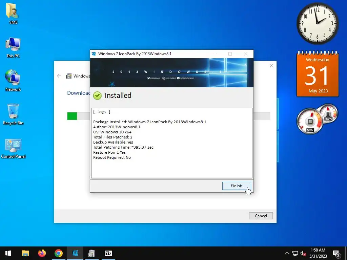Click the "Restore Point: Yes" line
The height and width of the screenshot is (260, 347).
tap(109, 152)
